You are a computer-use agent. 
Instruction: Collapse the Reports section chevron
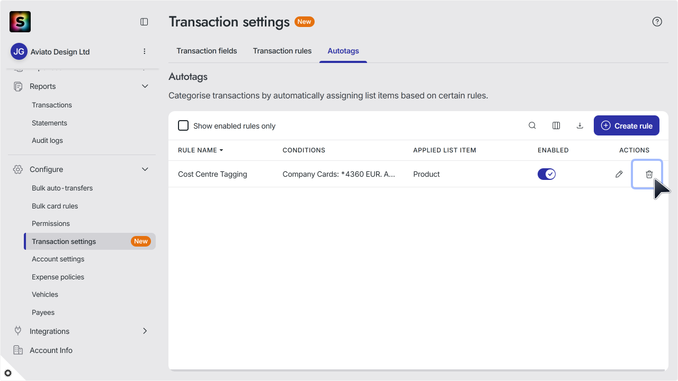tap(145, 86)
